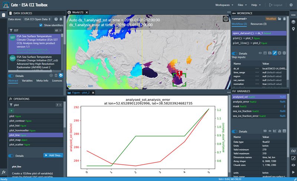This screenshot has height=181, width=297.
Task: Open the settings gear in the top bar
Action: 291,5
